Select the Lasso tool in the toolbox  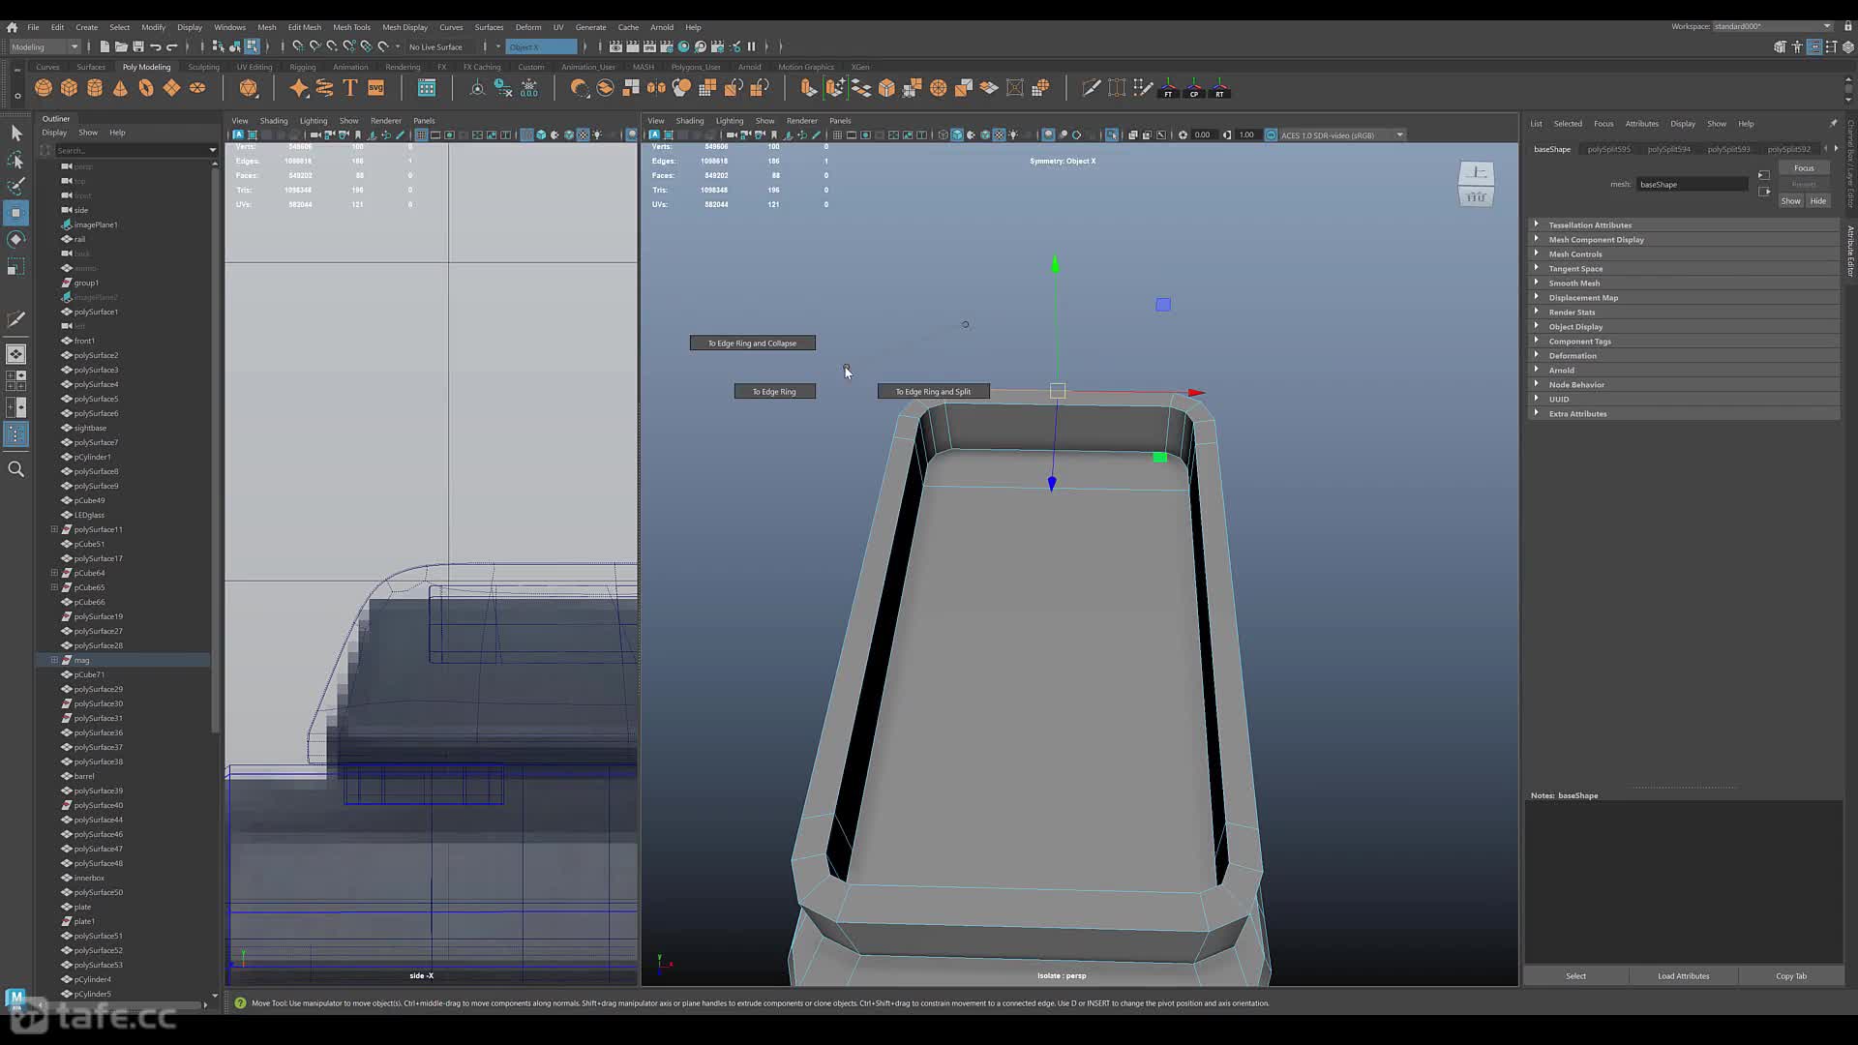pos(16,159)
